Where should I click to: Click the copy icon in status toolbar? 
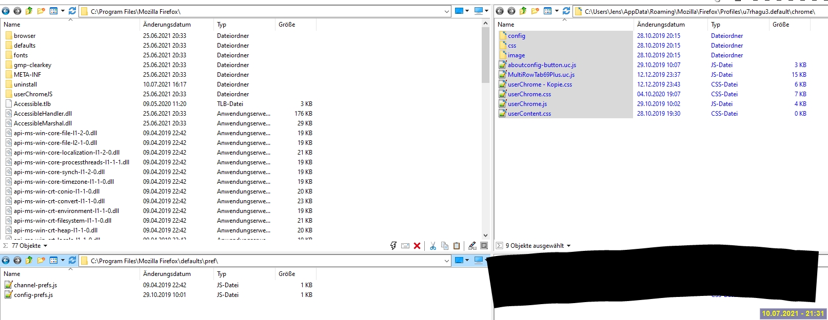[445, 246]
